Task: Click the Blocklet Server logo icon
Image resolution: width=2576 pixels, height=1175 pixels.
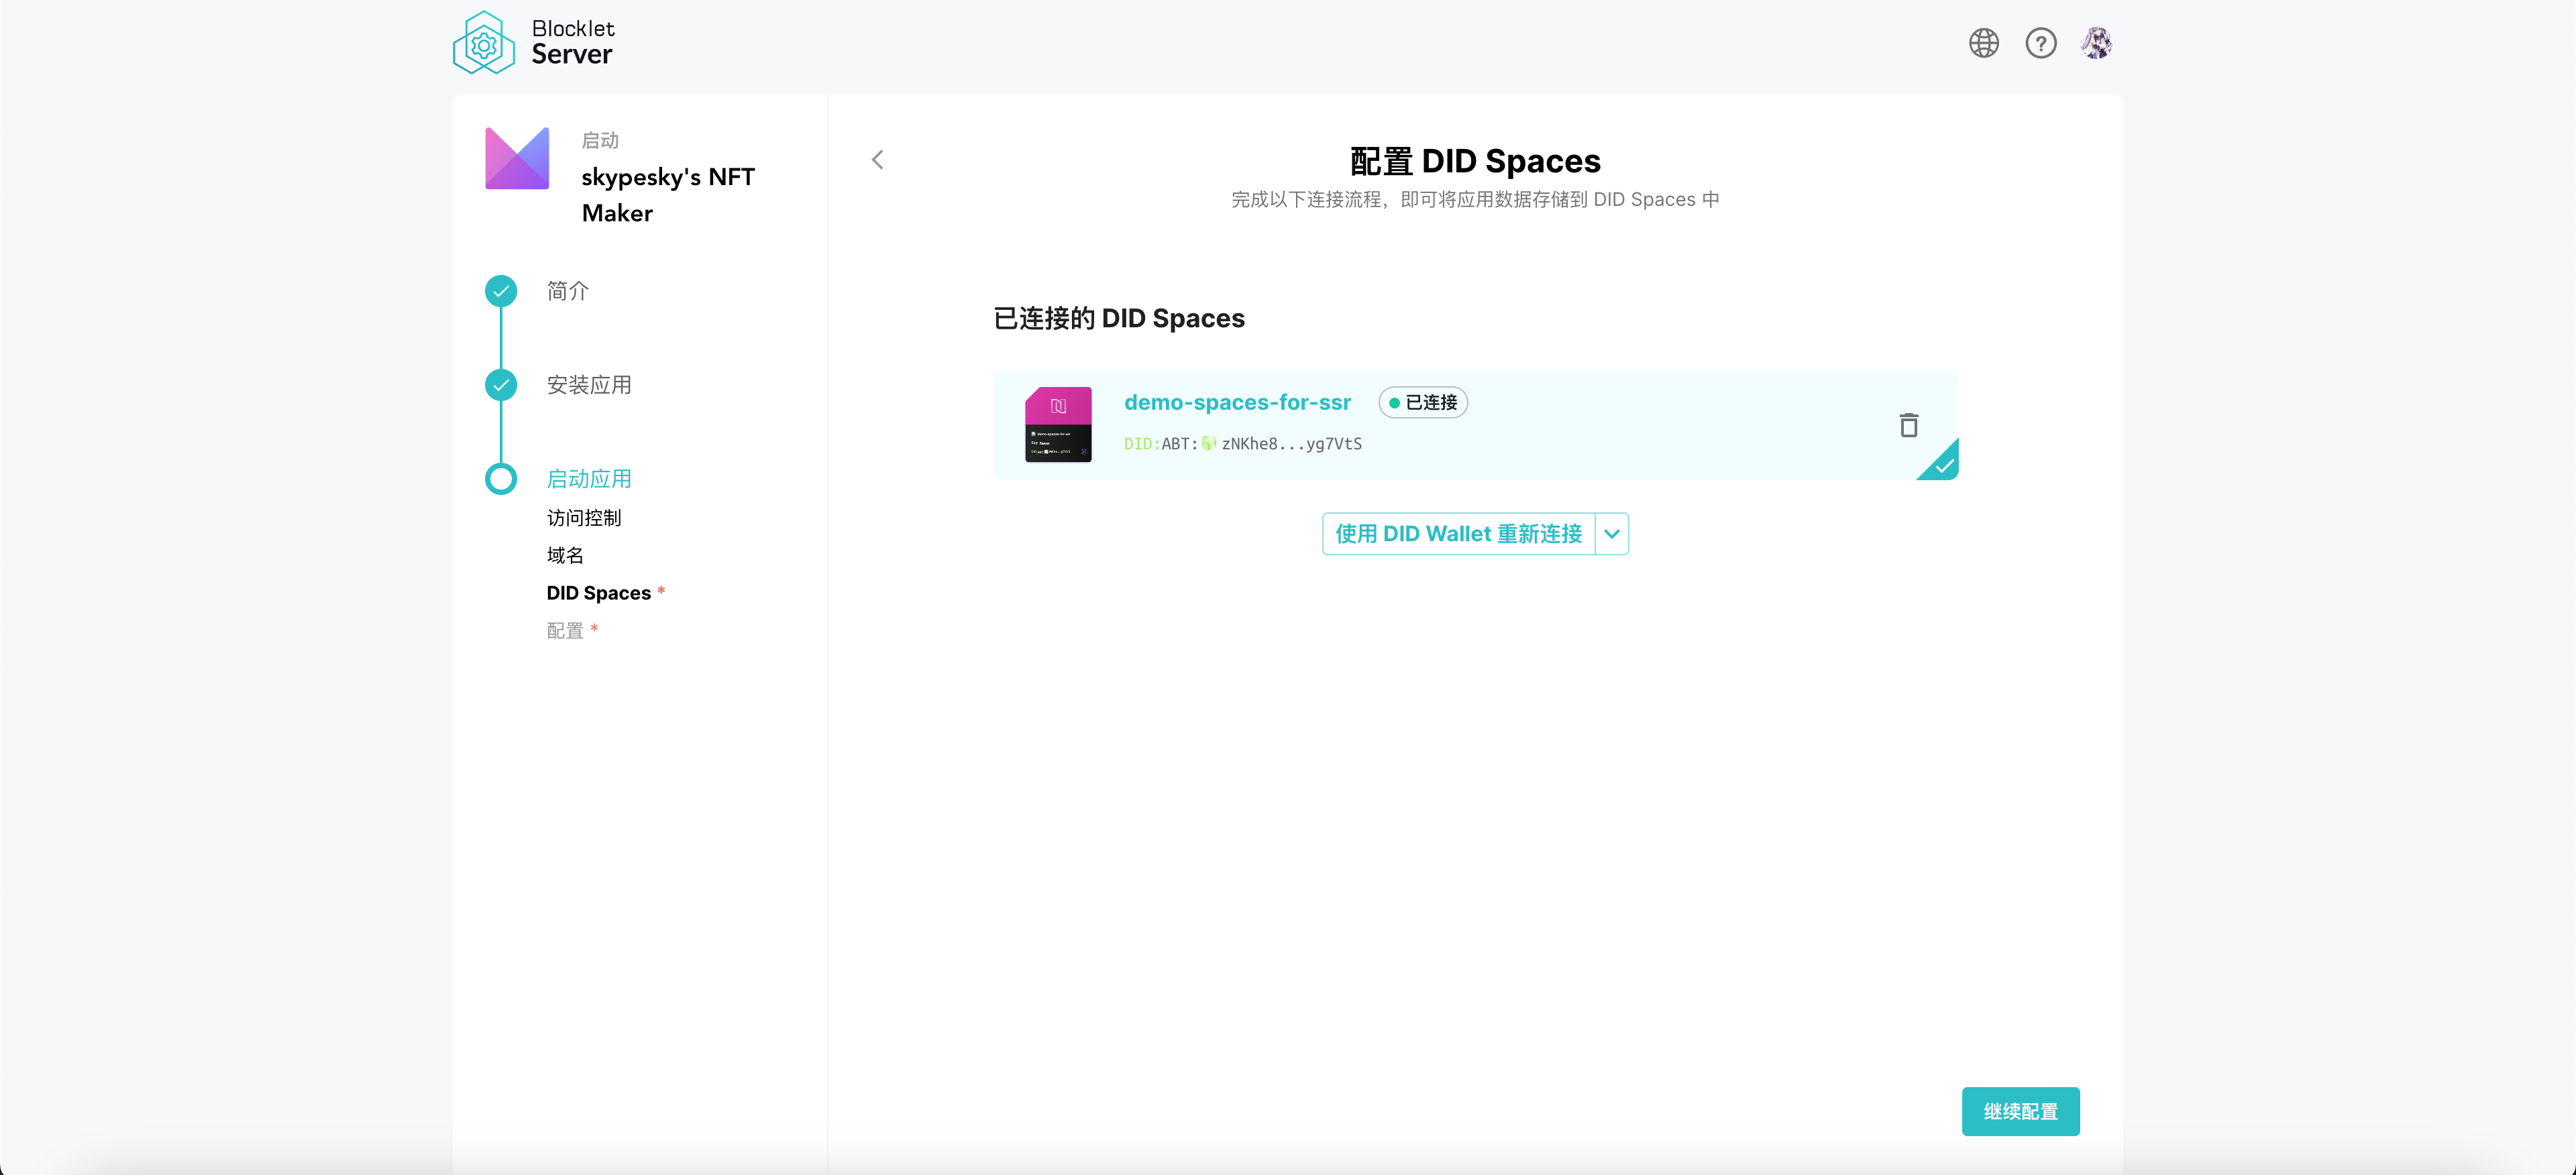Action: click(483, 43)
